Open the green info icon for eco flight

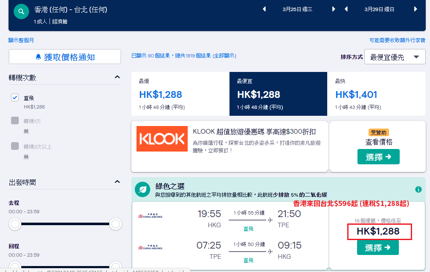pos(418,189)
